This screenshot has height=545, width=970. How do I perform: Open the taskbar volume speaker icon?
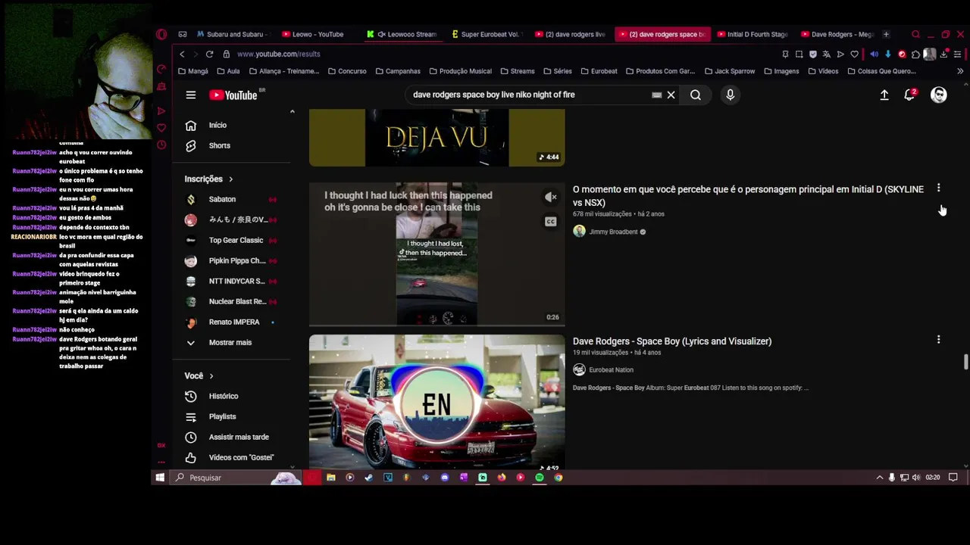tap(916, 478)
